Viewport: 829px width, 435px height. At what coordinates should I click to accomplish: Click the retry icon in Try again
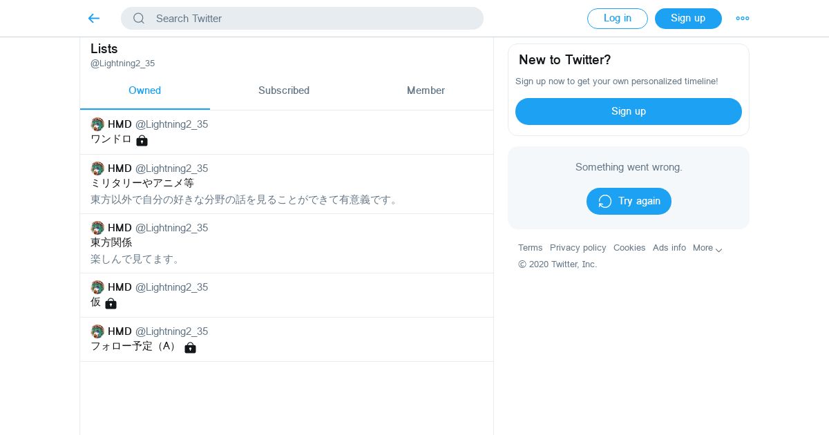(605, 201)
